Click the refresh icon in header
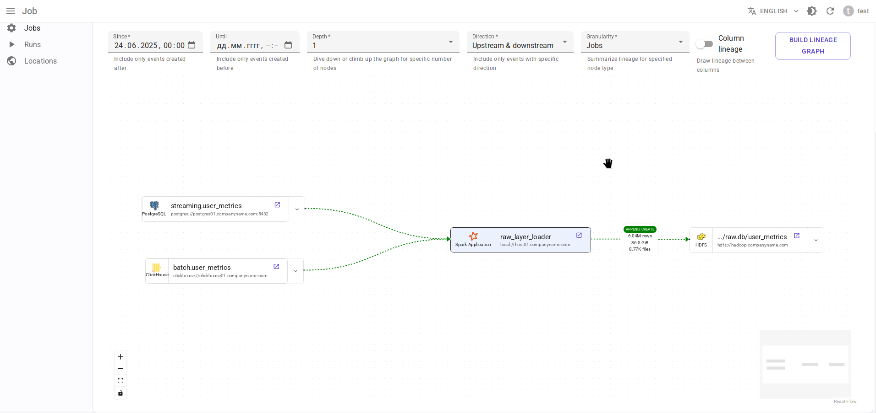 click(x=830, y=11)
